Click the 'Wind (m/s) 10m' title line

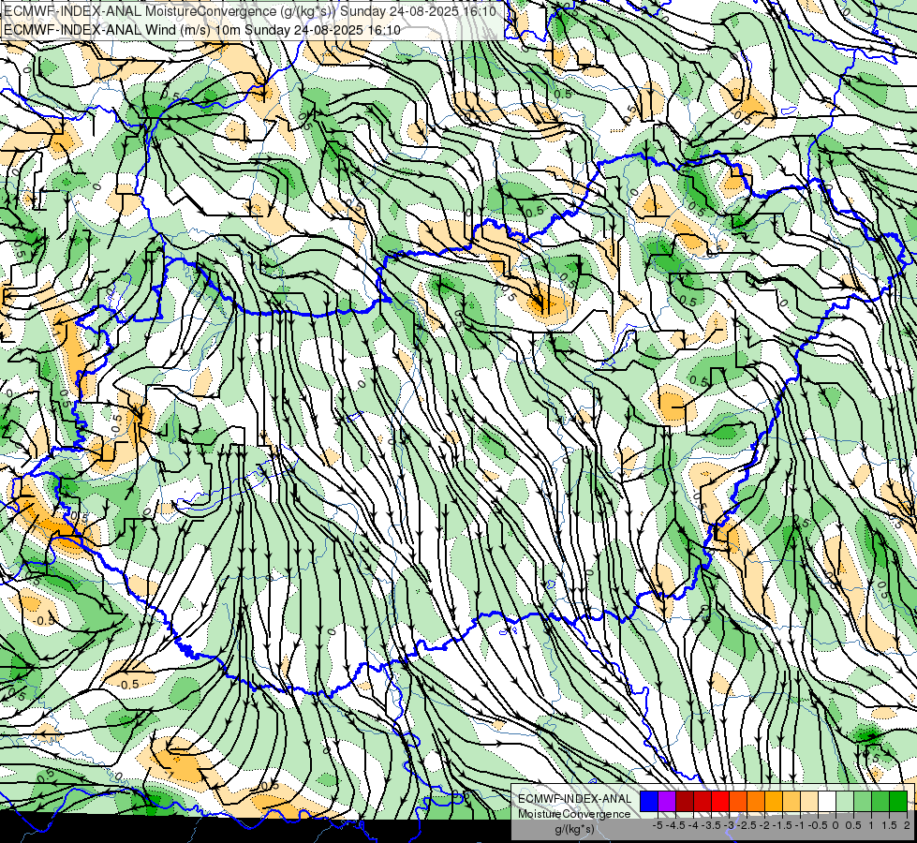(202, 30)
